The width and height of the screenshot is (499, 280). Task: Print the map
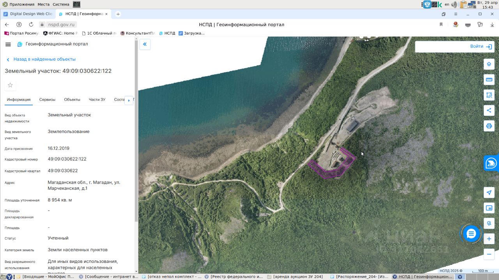coord(489,126)
